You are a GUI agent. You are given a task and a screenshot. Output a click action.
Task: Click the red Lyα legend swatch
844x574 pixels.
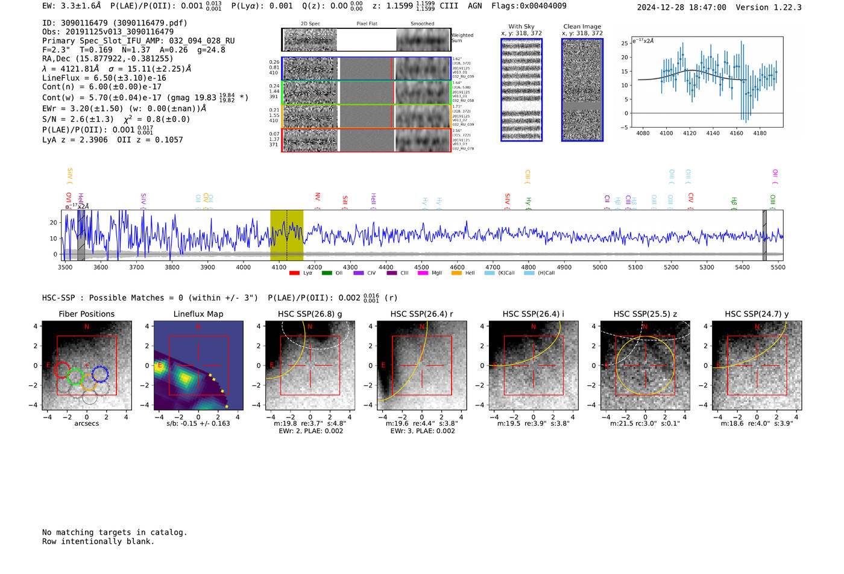click(x=294, y=273)
